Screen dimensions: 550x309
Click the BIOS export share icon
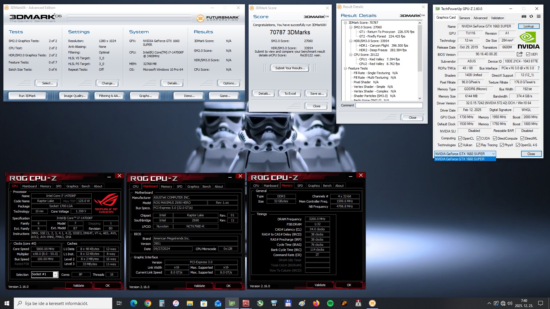point(519,54)
